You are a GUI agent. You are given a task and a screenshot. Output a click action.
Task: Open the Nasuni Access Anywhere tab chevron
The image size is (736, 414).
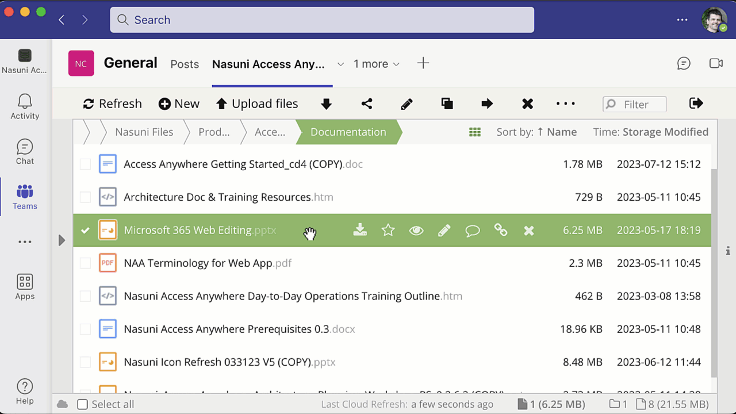(340, 64)
